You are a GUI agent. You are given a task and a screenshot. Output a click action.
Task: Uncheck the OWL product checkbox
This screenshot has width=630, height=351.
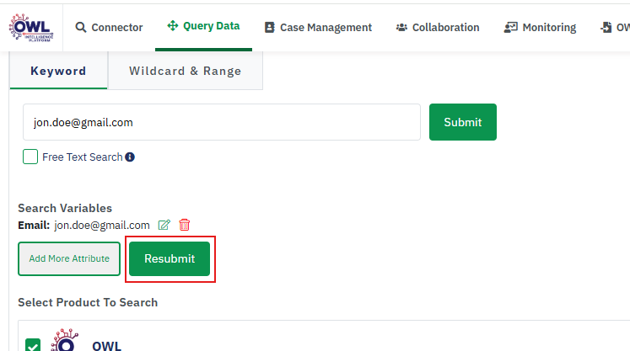coord(33,345)
